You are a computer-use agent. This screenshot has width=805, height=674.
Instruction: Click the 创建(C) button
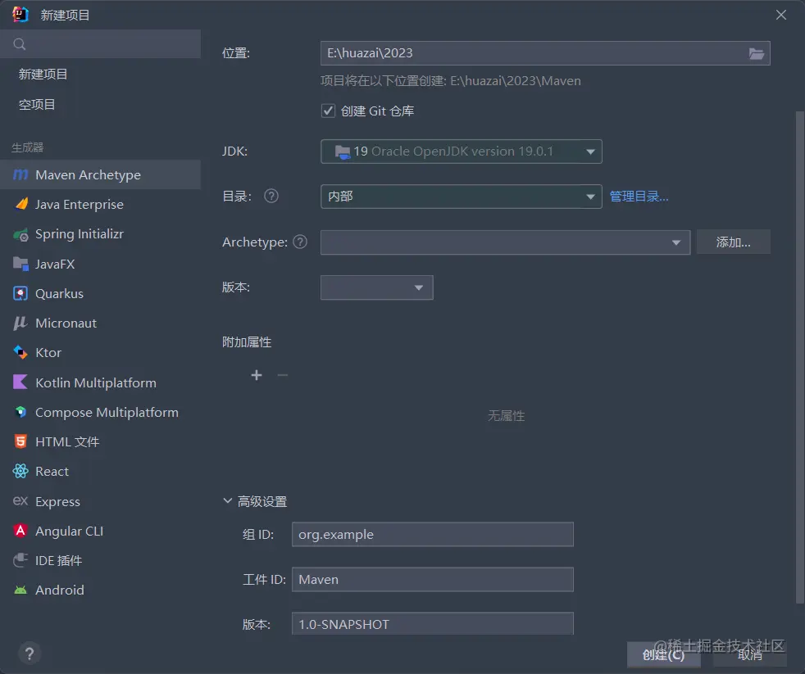pos(663,654)
